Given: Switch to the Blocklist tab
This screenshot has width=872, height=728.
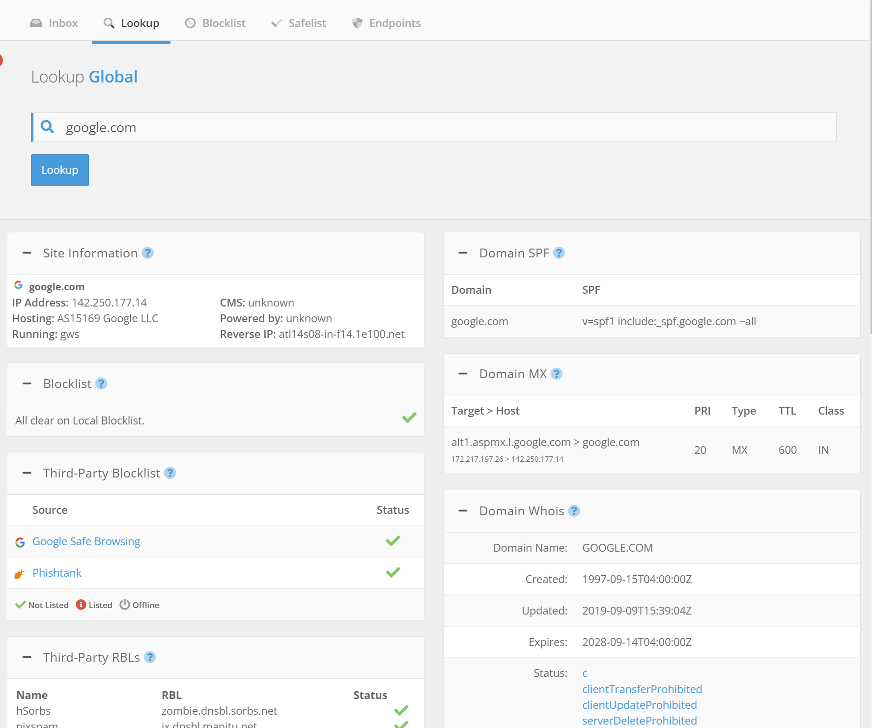Looking at the screenshot, I should [215, 23].
